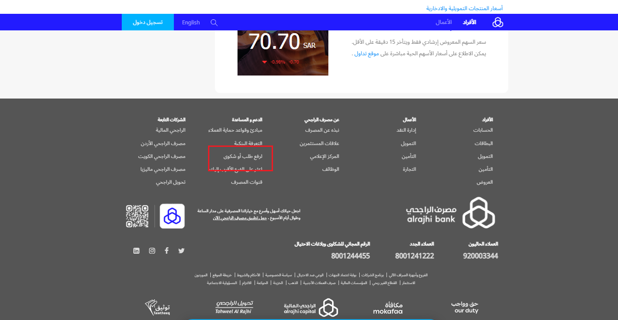618x320 pixels.
Task: Click the Al Rajhi logo in the top navigation bar
Action: click(498, 22)
